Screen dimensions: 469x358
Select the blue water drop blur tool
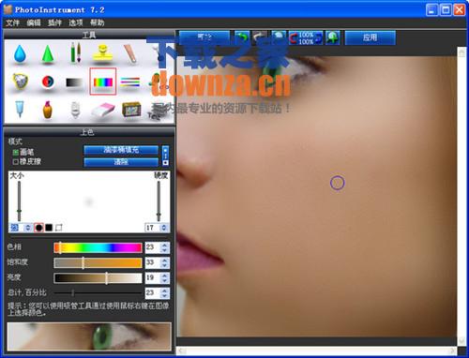pyautogui.click(x=20, y=53)
